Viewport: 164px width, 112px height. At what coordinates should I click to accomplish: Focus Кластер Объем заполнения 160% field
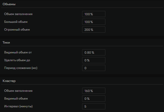tap(93, 91)
